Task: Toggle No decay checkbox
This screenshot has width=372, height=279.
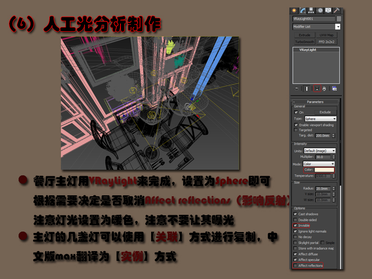Action: pos(295,237)
